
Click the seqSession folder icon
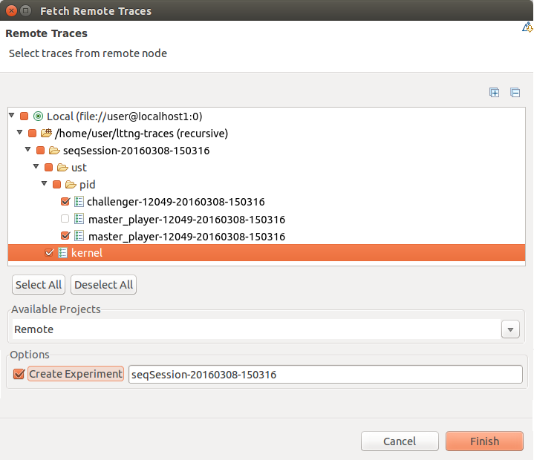54,151
